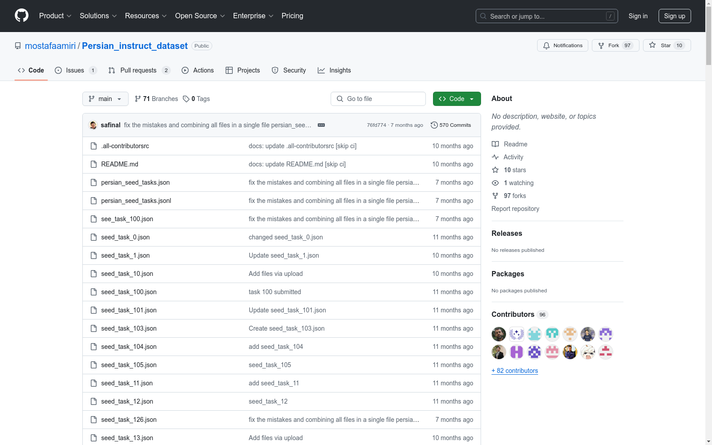Click the Sign in link

(x=638, y=16)
